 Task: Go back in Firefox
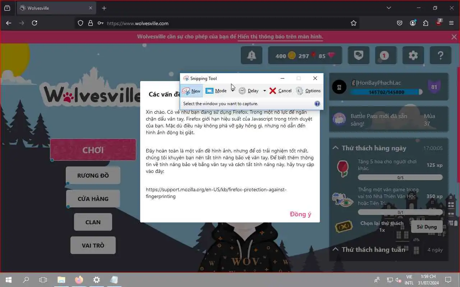click(9, 23)
